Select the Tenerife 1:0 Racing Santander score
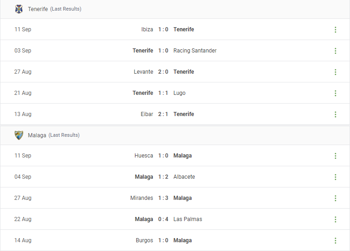The height and width of the screenshot is (251, 350). 163,51
